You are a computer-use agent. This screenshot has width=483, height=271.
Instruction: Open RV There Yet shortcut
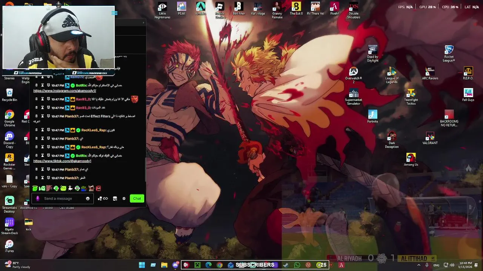315,9
